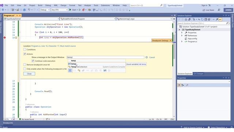Select the Program.cs document tab

(x=9, y=15)
